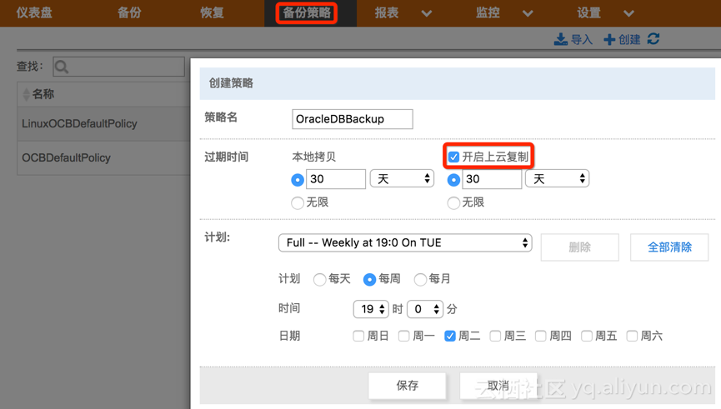
Task: Click the 名称 column header
Action: click(x=43, y=94)
